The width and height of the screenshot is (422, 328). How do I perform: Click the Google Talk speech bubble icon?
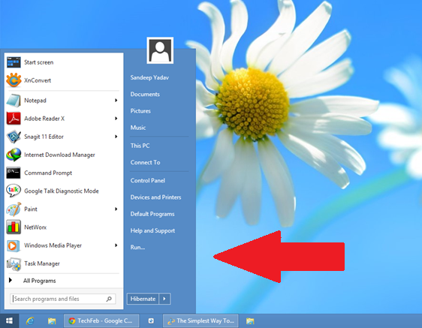pyautogui.click(x=14, y=191)
